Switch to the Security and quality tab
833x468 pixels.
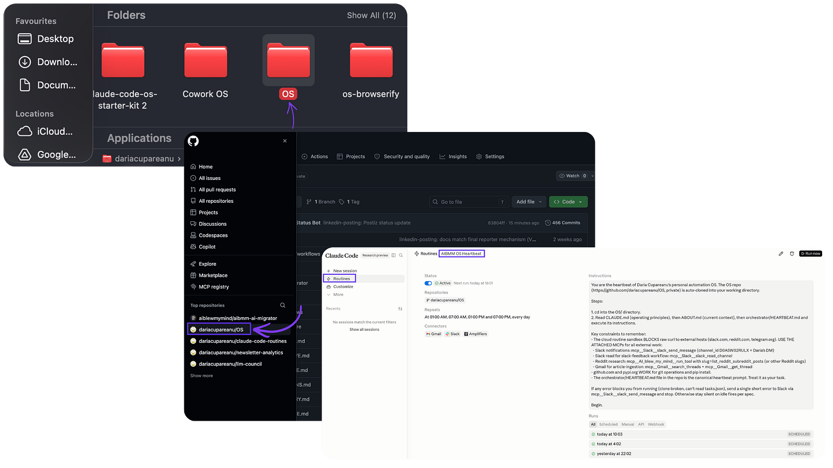point(402,157)
